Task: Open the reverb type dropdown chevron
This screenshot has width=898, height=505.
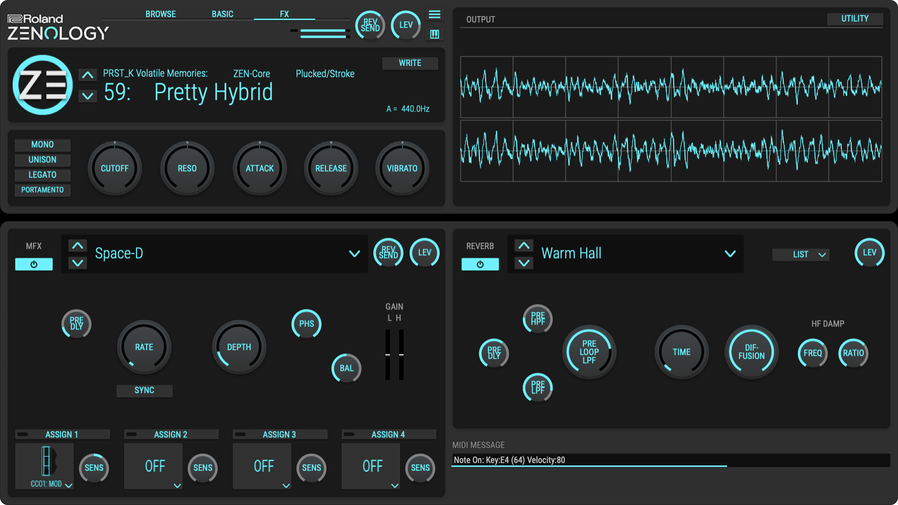Action: (x=730, y=254)
